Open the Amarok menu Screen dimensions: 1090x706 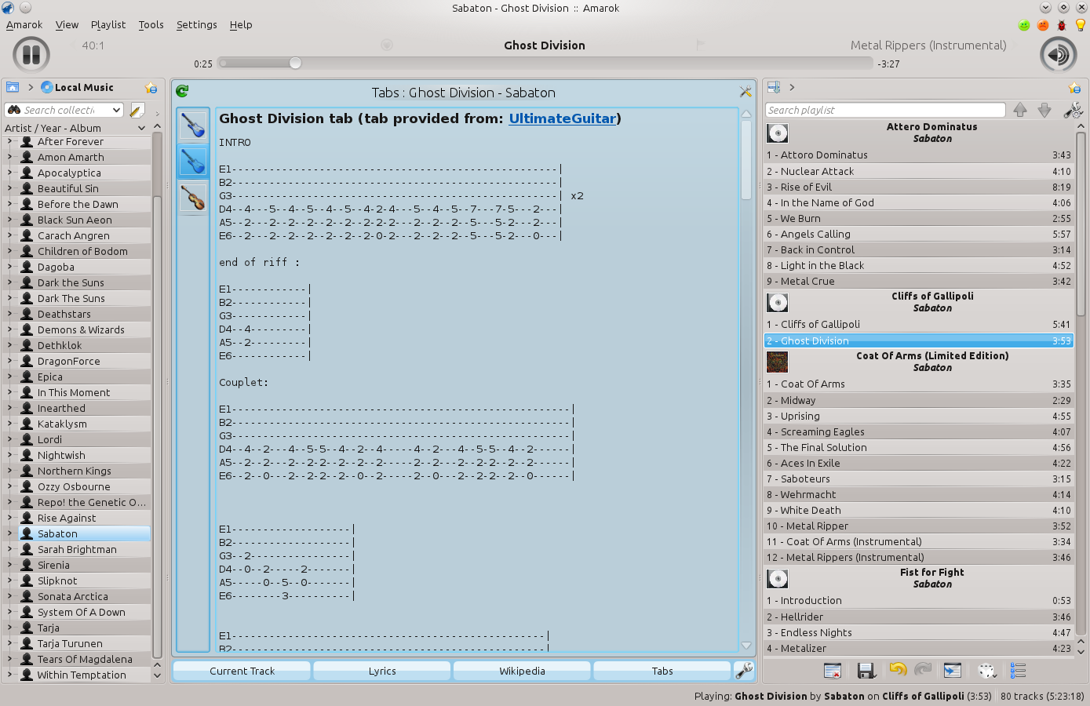point(24,24)
